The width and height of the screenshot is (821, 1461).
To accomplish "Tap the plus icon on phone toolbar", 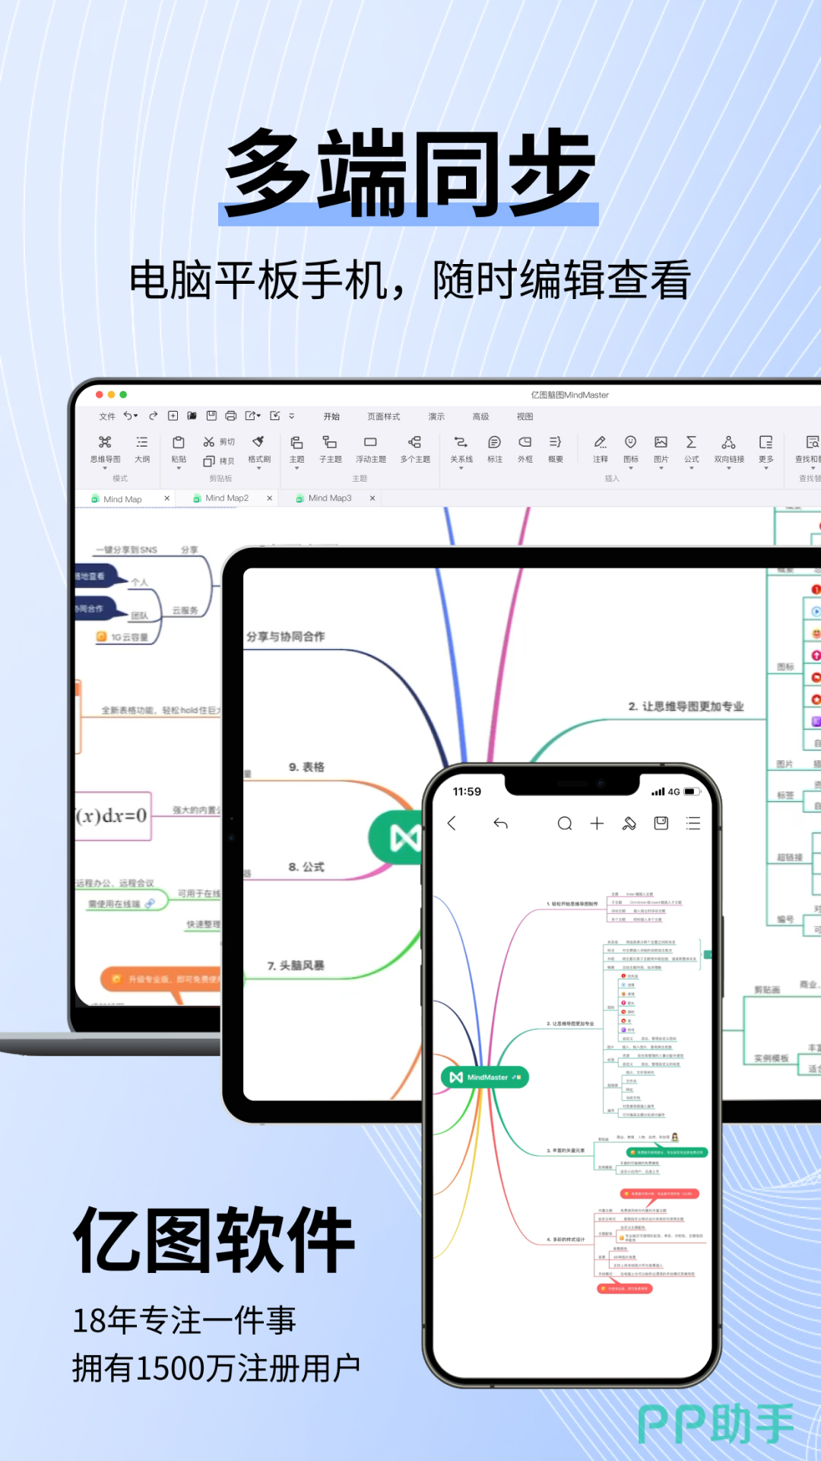I will [597, 823].
